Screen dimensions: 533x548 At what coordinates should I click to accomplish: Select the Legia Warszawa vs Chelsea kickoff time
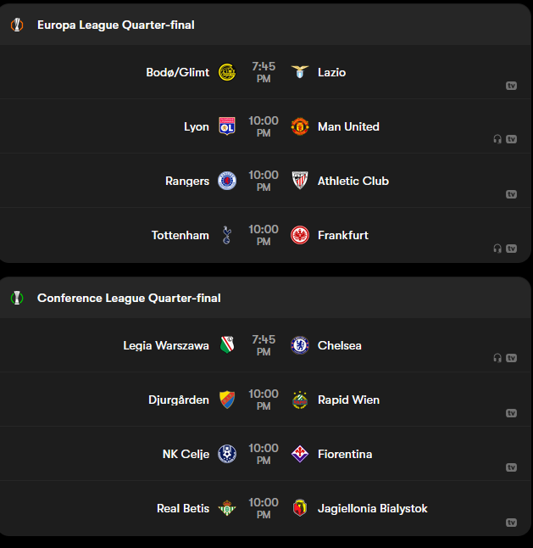[264, 345]
